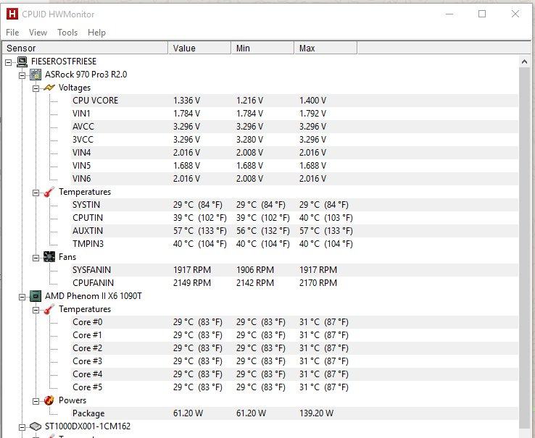Click the thermometer icon beside motherboard Temperatures
Screen dimensions: 535x438
pyautogui.click(x=49, y=192)
